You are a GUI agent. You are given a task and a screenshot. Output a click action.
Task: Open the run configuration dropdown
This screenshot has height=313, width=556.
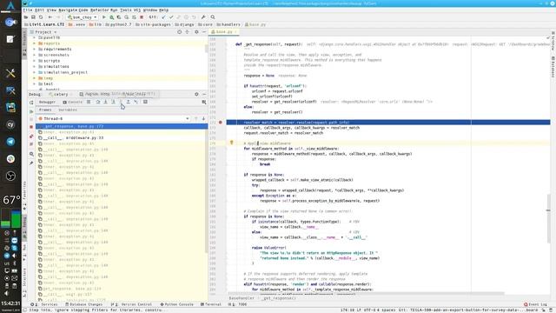point(82,17)
